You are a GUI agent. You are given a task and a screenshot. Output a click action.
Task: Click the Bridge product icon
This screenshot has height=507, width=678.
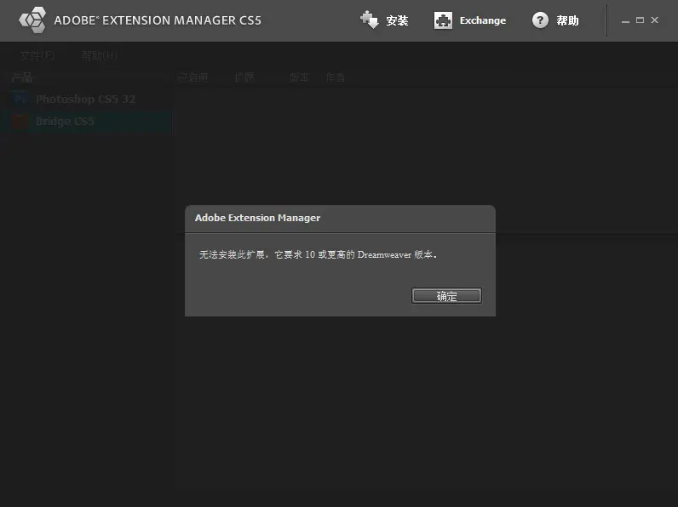pos(20,121)
